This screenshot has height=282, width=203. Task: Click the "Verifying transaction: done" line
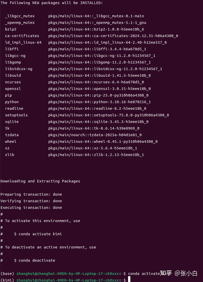pyautogui.click(x=31, y=201)
